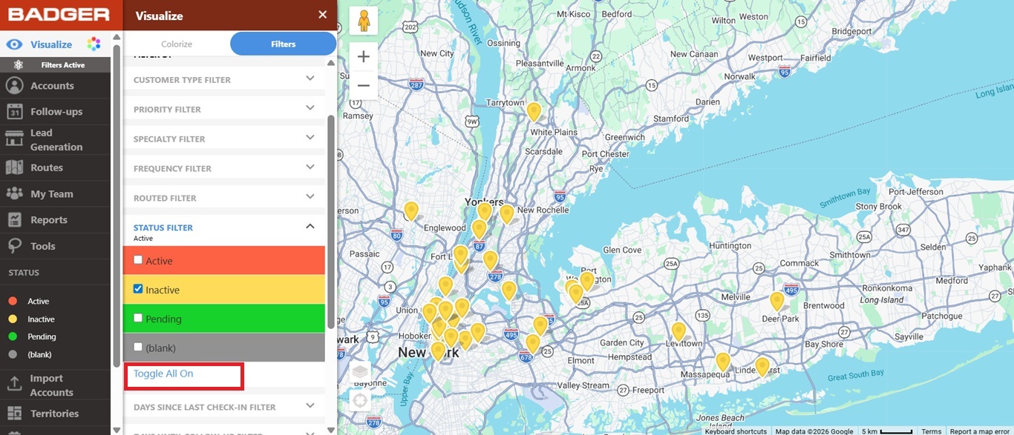Zoom in with the map plus button
Screen dimensions: 1014x435
363,56
